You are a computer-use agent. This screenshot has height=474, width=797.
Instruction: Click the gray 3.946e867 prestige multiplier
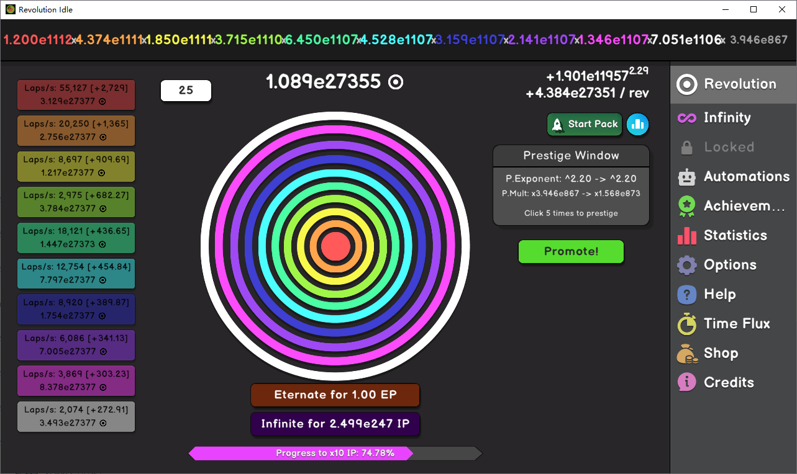click(758, 40)
